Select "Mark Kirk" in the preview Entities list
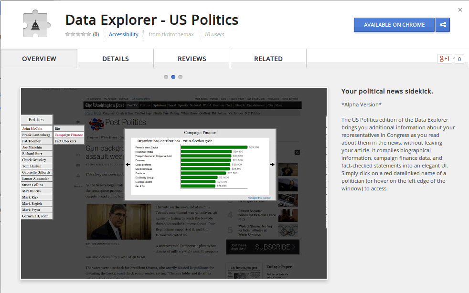 [37, 198]
